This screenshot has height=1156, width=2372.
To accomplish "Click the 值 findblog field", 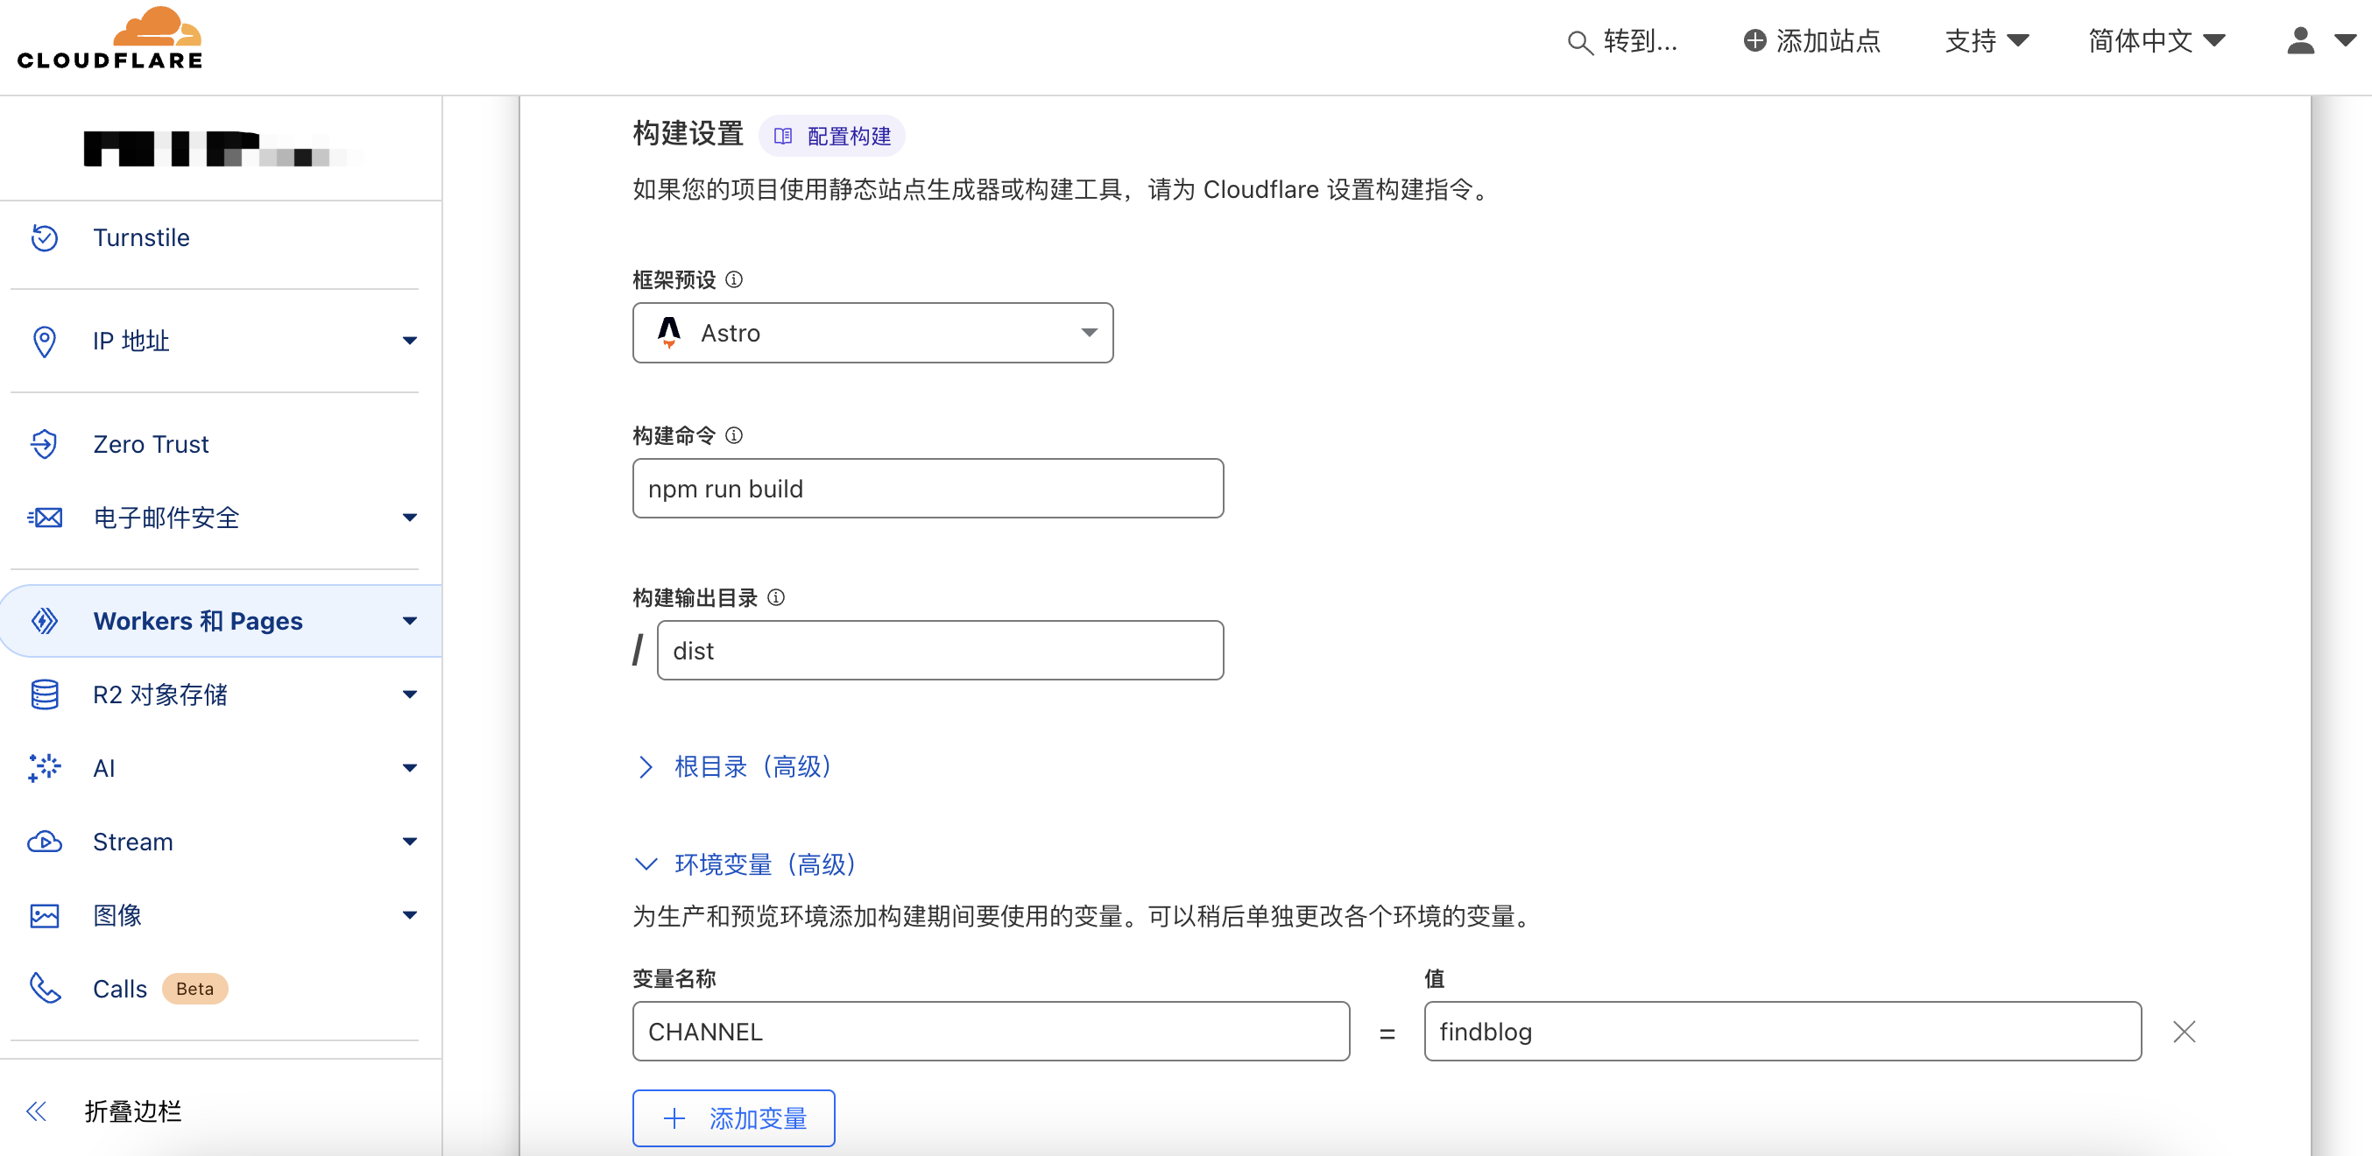I will (1782, 1031).
